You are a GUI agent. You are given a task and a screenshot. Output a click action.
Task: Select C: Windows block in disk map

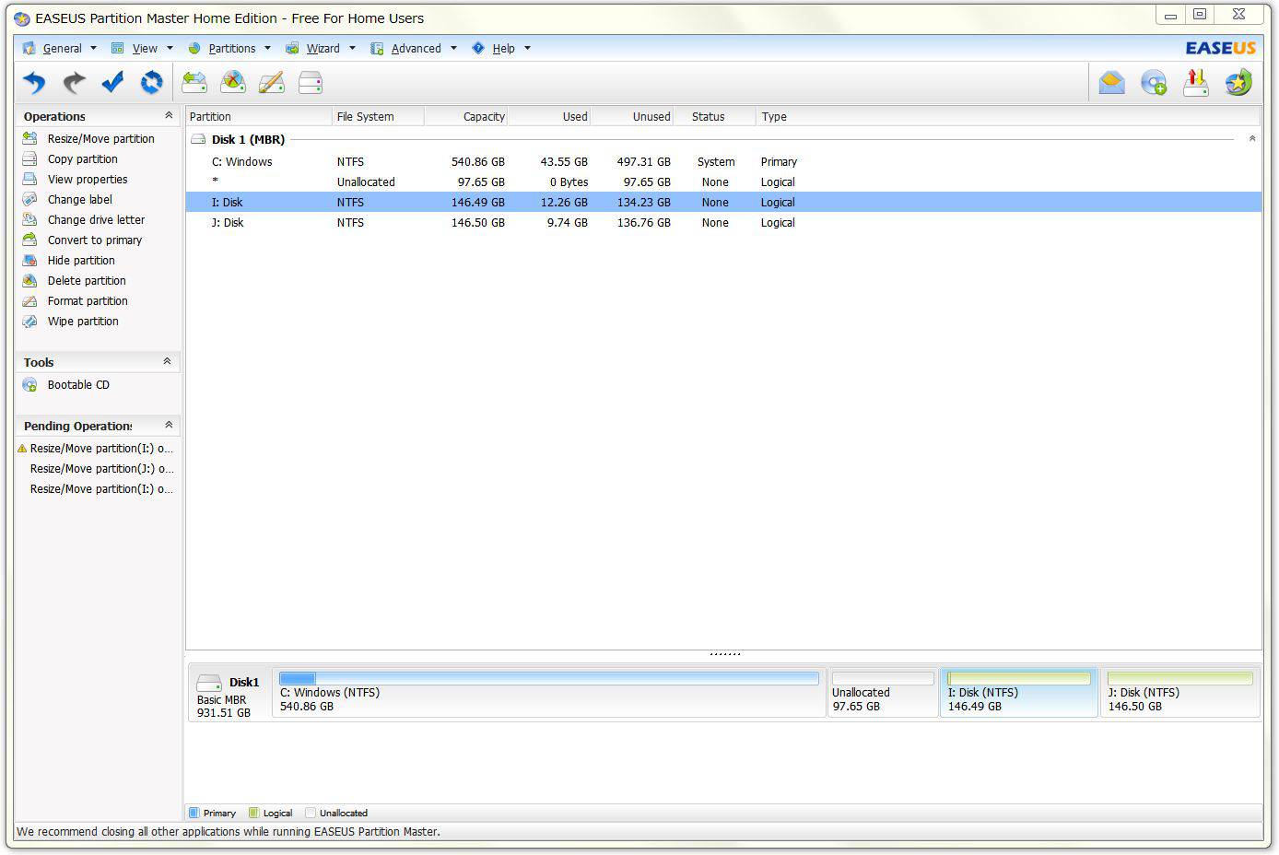pos(548,693)
